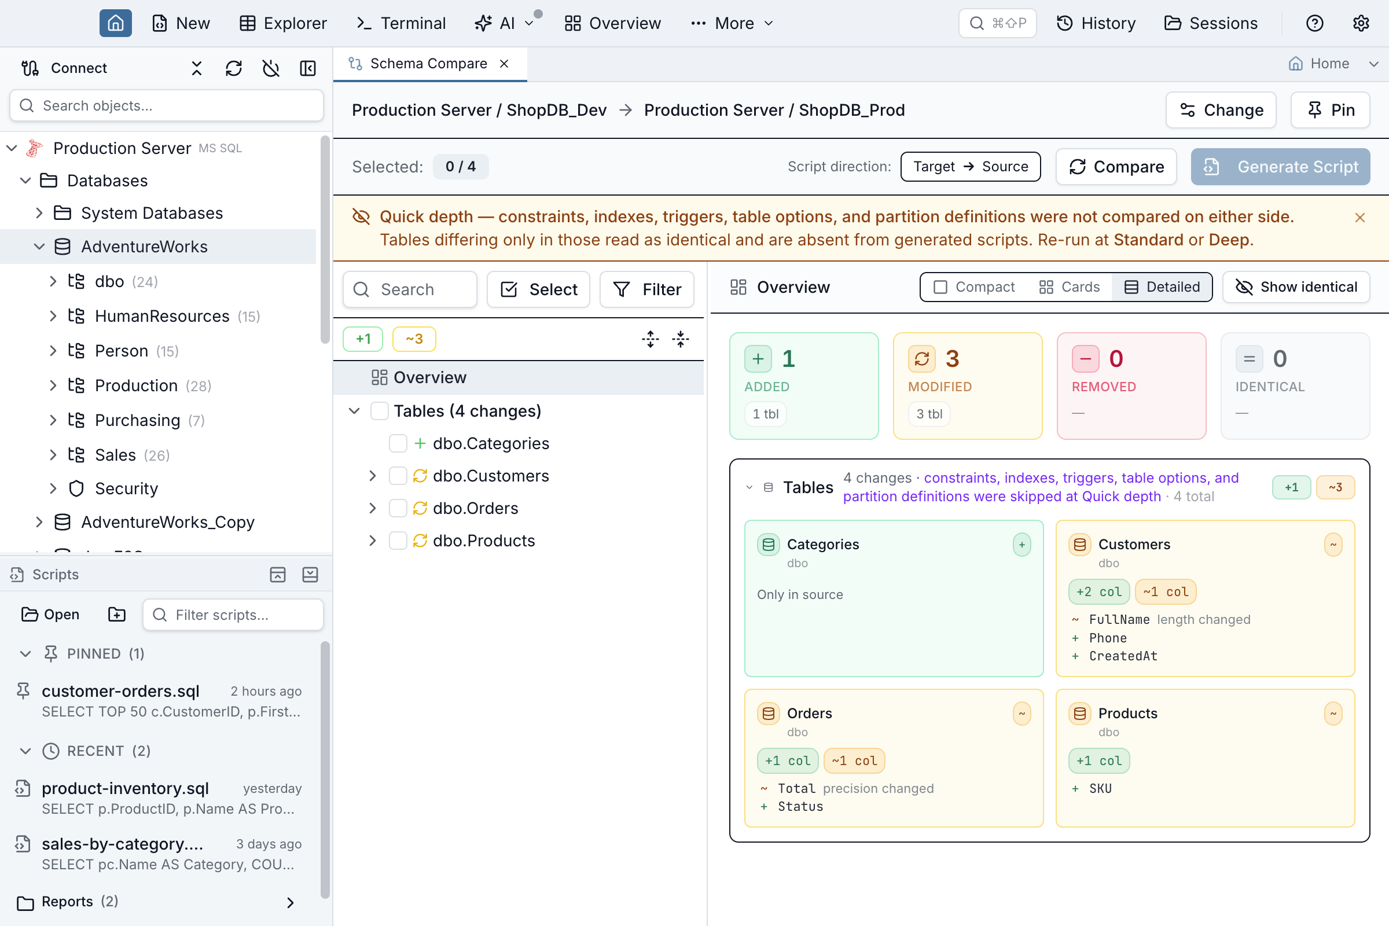The width and height of the screenshot is (1389, 926).
Task: Click the Products card modified badge
Action: 1333,714
